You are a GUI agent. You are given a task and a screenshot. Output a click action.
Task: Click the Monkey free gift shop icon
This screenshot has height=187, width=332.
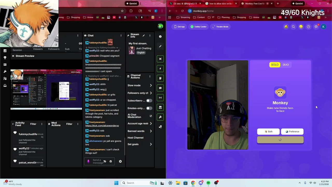286,27
